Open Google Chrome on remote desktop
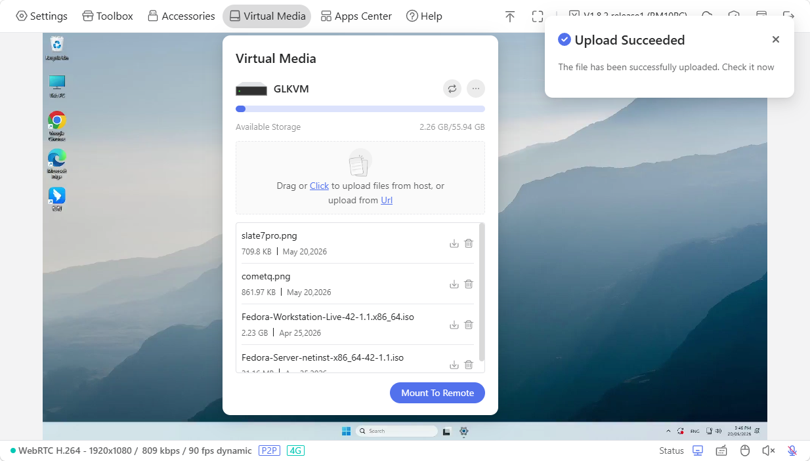The width and height of the screenshot is (810, 461). (x=57, y=126)
